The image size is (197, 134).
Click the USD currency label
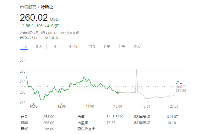(54, 19)
